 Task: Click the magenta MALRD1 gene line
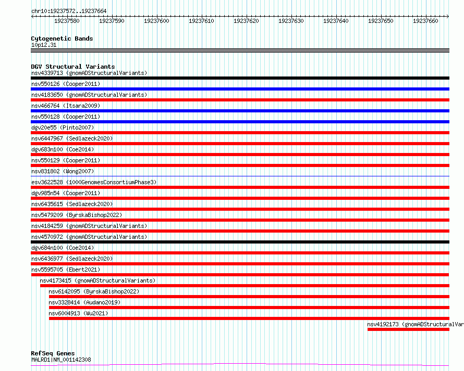[240, 365]
